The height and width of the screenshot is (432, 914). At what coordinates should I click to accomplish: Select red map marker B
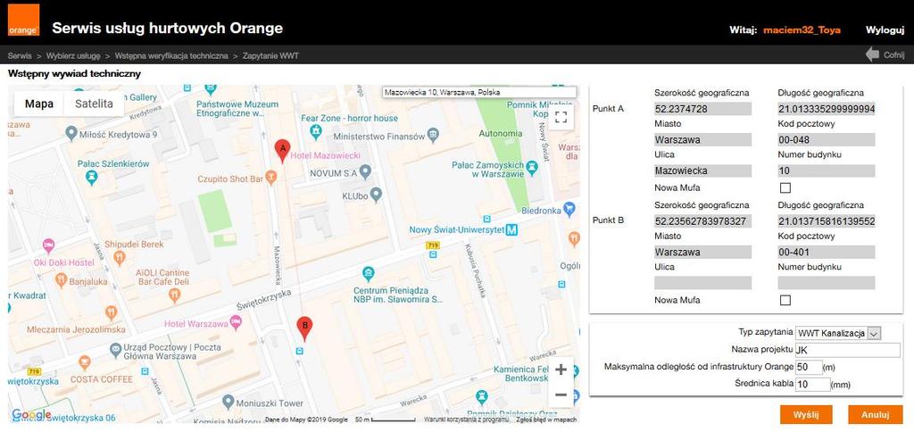[x=304, y=328]
